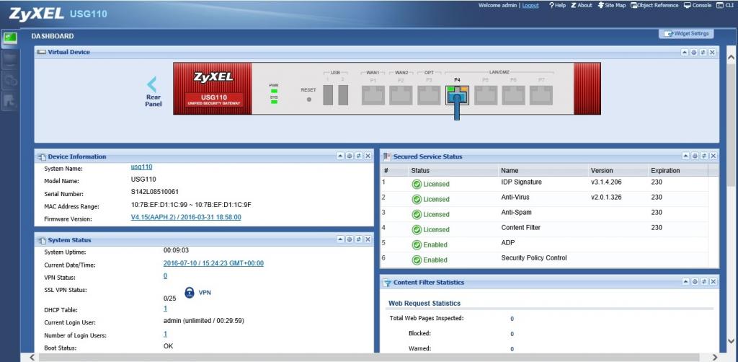Click the P1 WAN1 port on the device
Screen dimensions: 738x362
(373, 95)
